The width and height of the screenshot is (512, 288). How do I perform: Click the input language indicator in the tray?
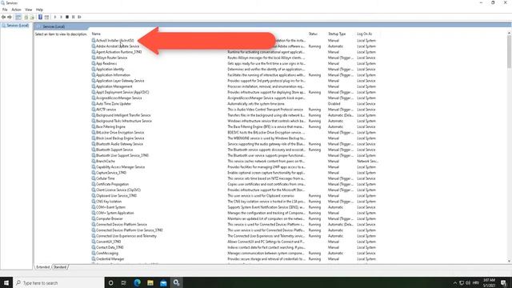[x=476, y=282]
